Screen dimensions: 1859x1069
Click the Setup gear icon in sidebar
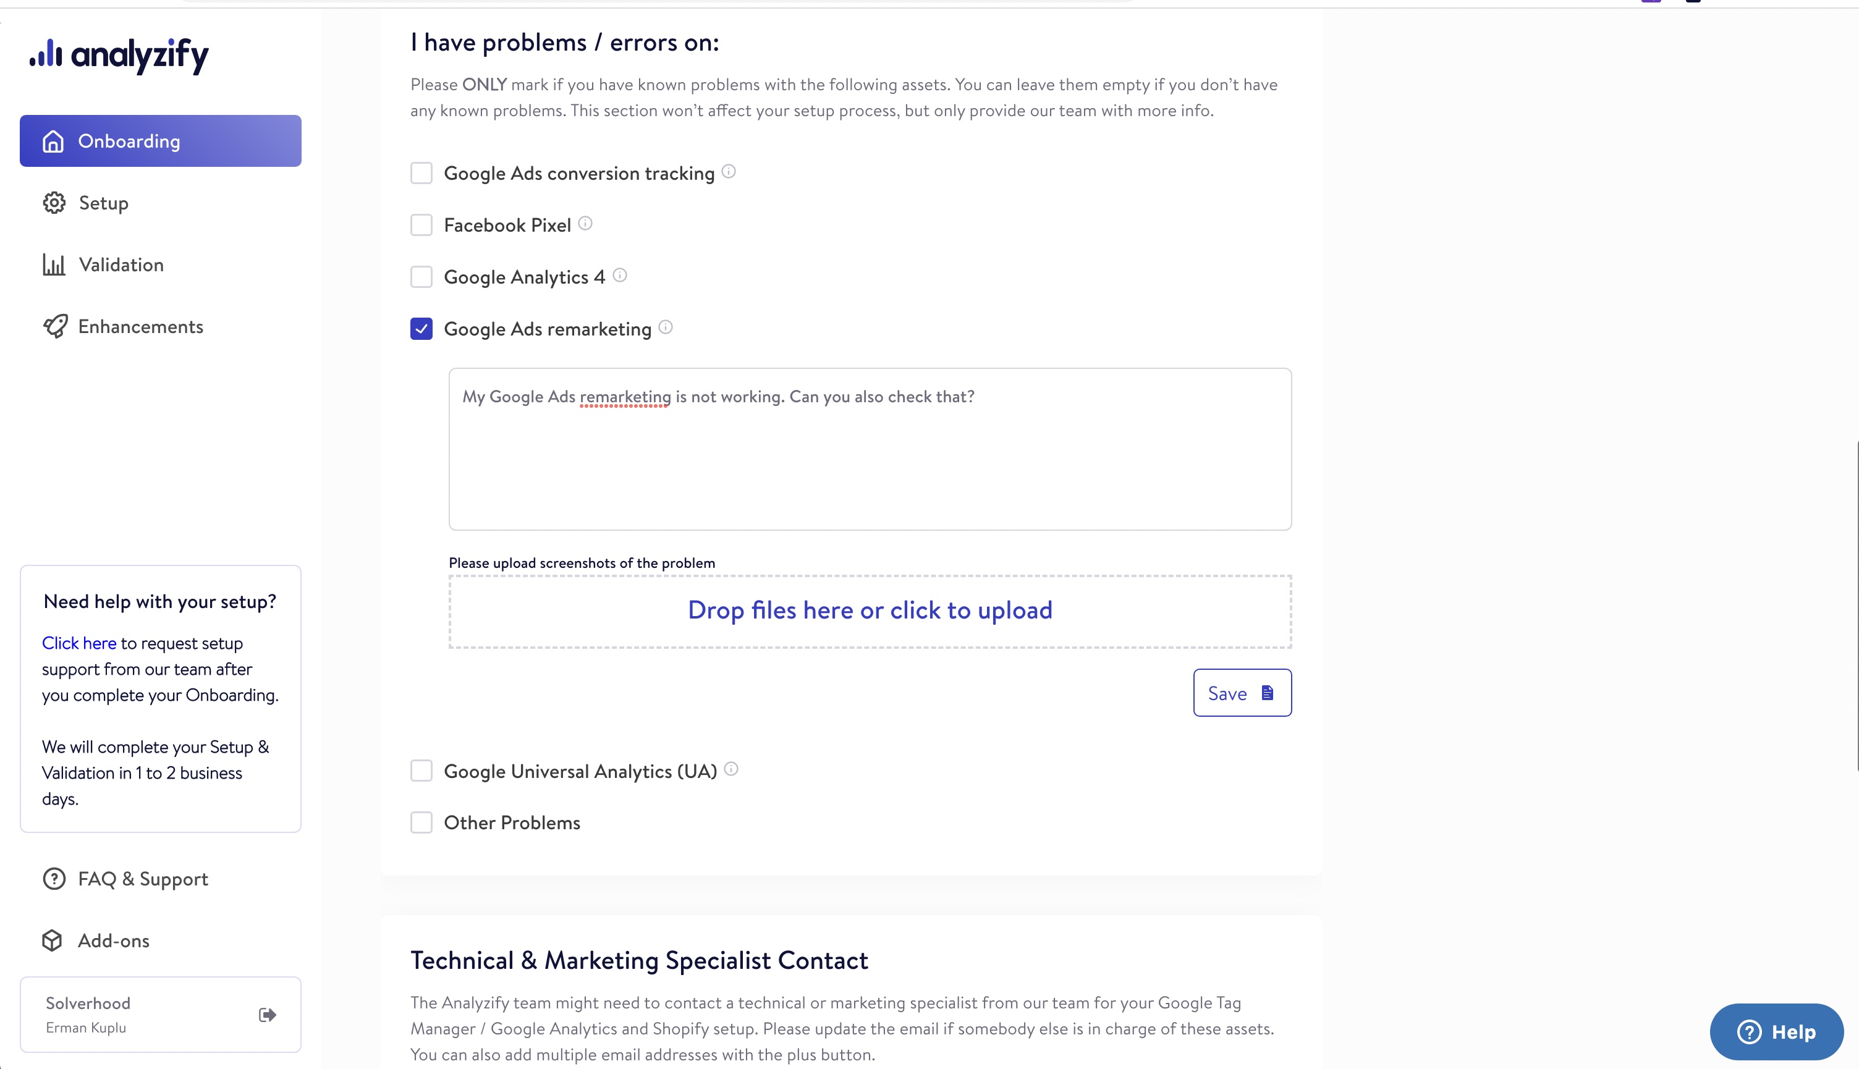click(54, 203)
